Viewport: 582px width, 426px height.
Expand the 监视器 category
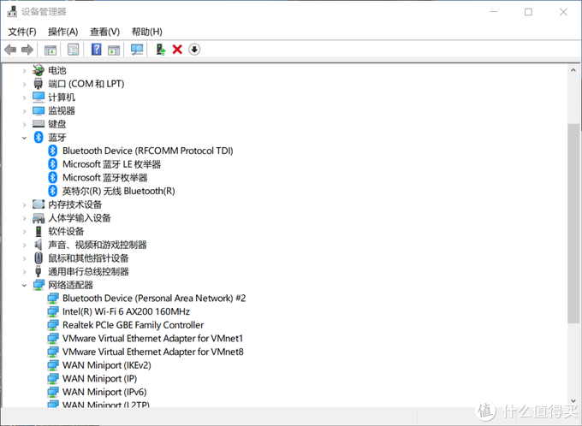pos(24,110)
